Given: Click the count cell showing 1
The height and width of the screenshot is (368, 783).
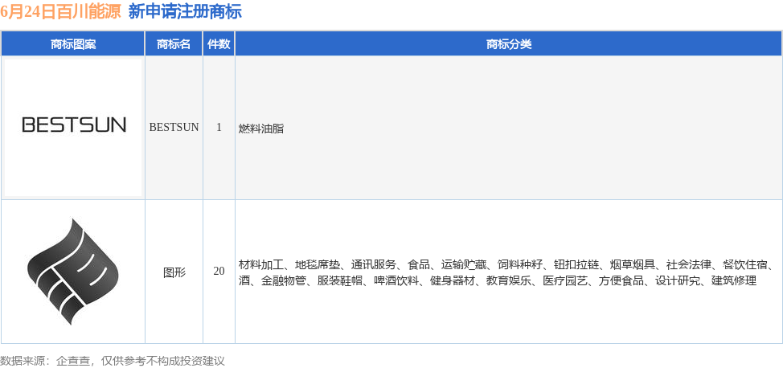Looking at the screenshot, I should (x=219, y=127).
